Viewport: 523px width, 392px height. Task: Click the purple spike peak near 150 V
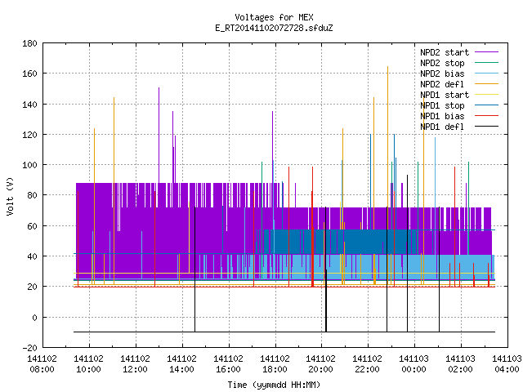pyautogui.click(x=159, y=88)
